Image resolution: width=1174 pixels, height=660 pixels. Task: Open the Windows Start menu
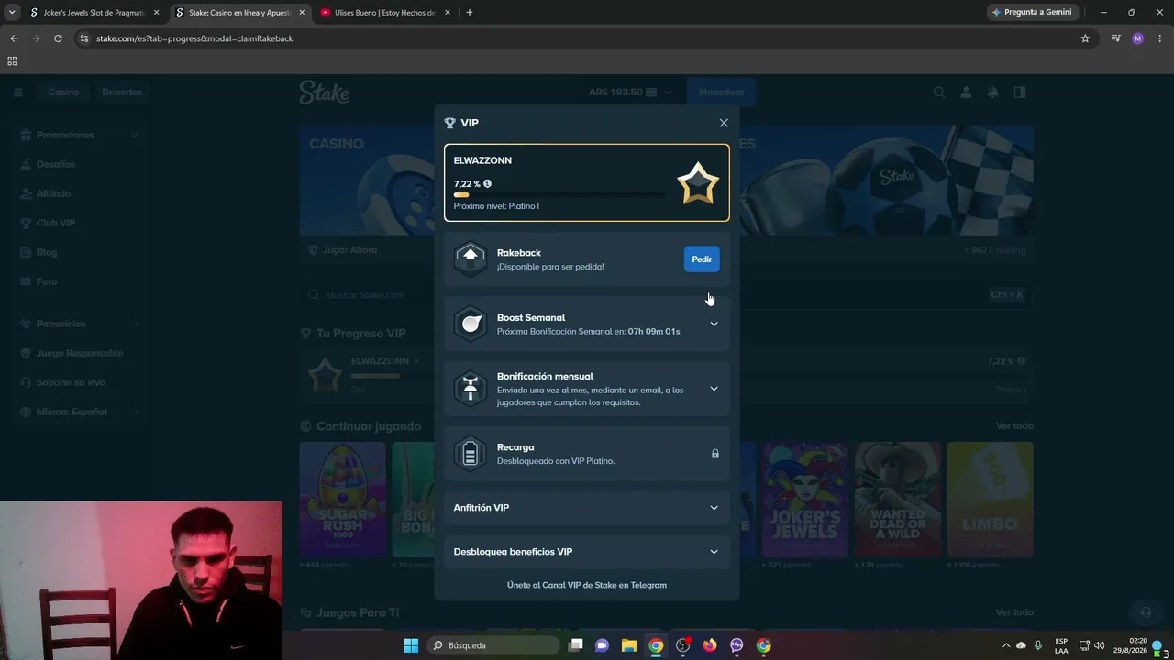pyautogui.click(x=411, y=645)
